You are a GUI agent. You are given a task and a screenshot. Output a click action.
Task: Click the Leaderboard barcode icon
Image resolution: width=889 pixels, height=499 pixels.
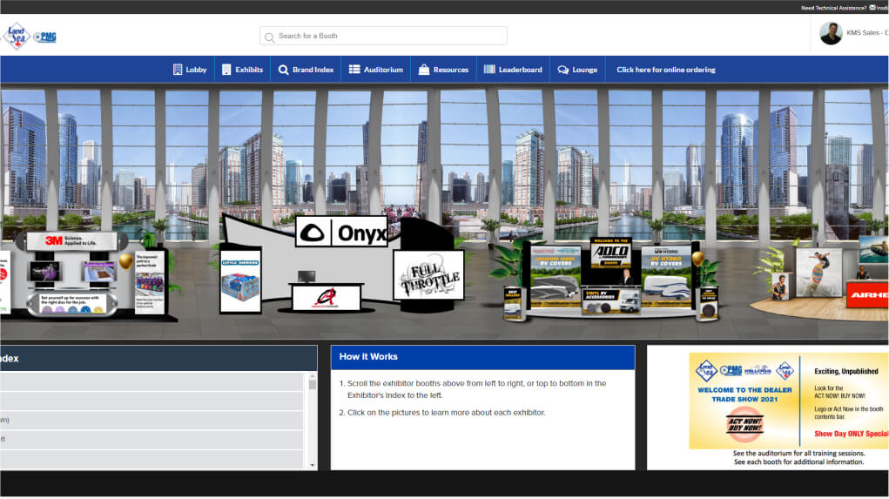coord(489,69)
